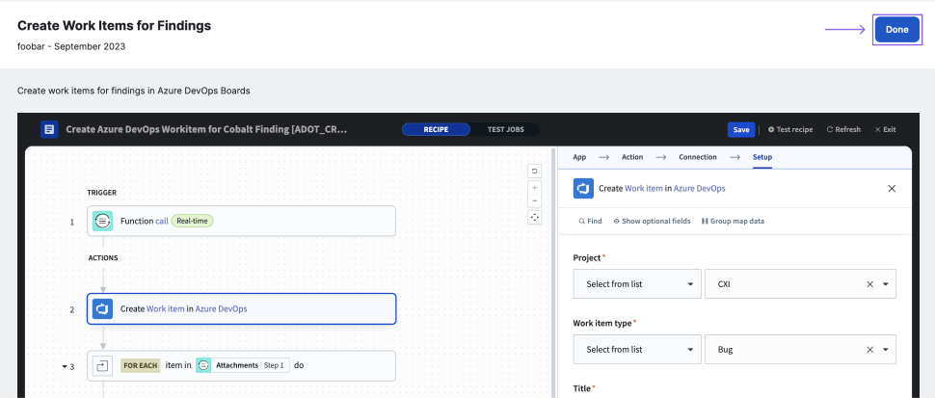Exit the recipe editor
Screen dimensions: 935x398
click(885, 129)
